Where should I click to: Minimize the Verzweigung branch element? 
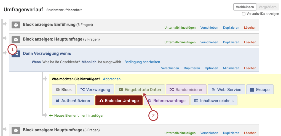pyautogui.click(x=231, y=68)
